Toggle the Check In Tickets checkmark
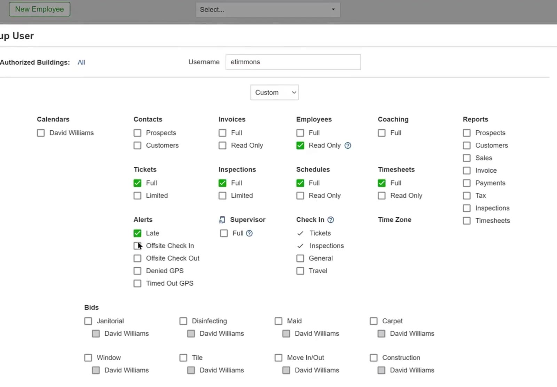Screen dimensions: 557x387 pos(300,233)
